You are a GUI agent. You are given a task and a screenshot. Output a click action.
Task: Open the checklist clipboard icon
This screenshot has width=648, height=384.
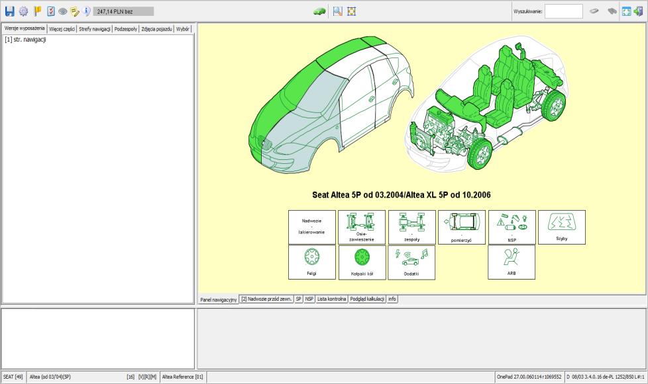click(x=50, y=11)
